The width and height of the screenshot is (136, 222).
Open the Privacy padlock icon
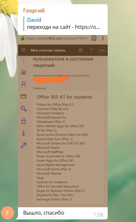pos(23,121)
